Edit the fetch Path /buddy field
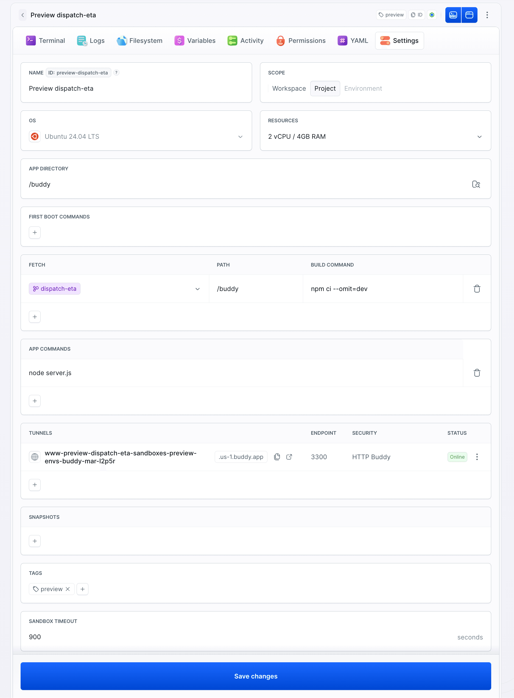The image size is (514, 698). pos(256,289)
